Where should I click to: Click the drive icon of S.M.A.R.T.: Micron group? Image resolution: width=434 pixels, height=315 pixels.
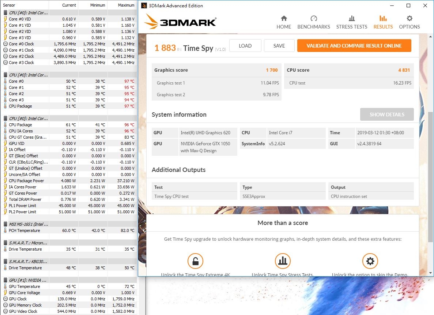(x=5, y=243)
